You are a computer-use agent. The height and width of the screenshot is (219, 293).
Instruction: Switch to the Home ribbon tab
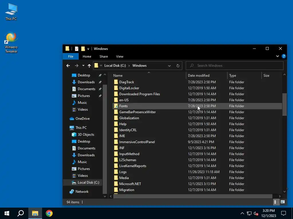pos(87,56)
